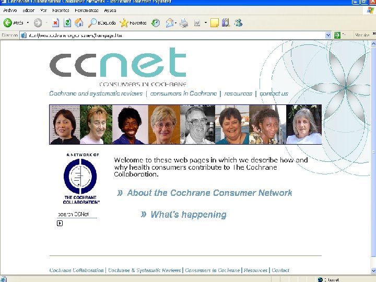
Task: Expand the address bar dropdown
Action: click(x=328, y=36)
